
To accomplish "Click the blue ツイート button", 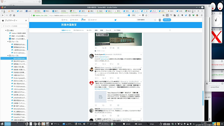I will pyautogui.click(x=167, y=20).
